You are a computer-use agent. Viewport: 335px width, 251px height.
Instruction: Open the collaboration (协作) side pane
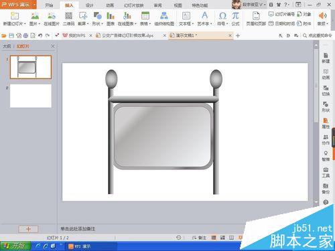pyautogui.click(x=326, y=140)
